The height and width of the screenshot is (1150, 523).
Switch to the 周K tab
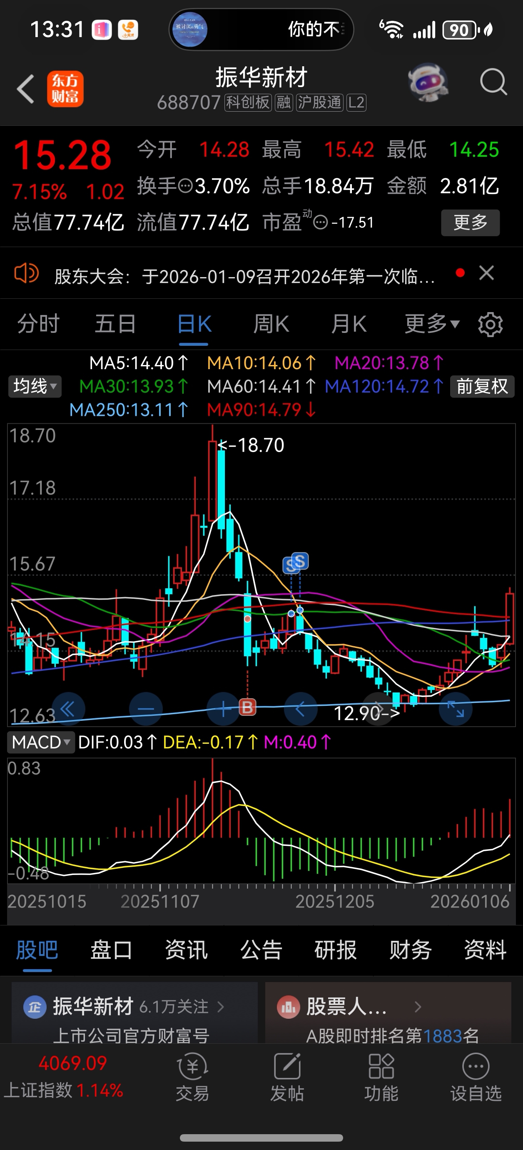pos(271,324)
